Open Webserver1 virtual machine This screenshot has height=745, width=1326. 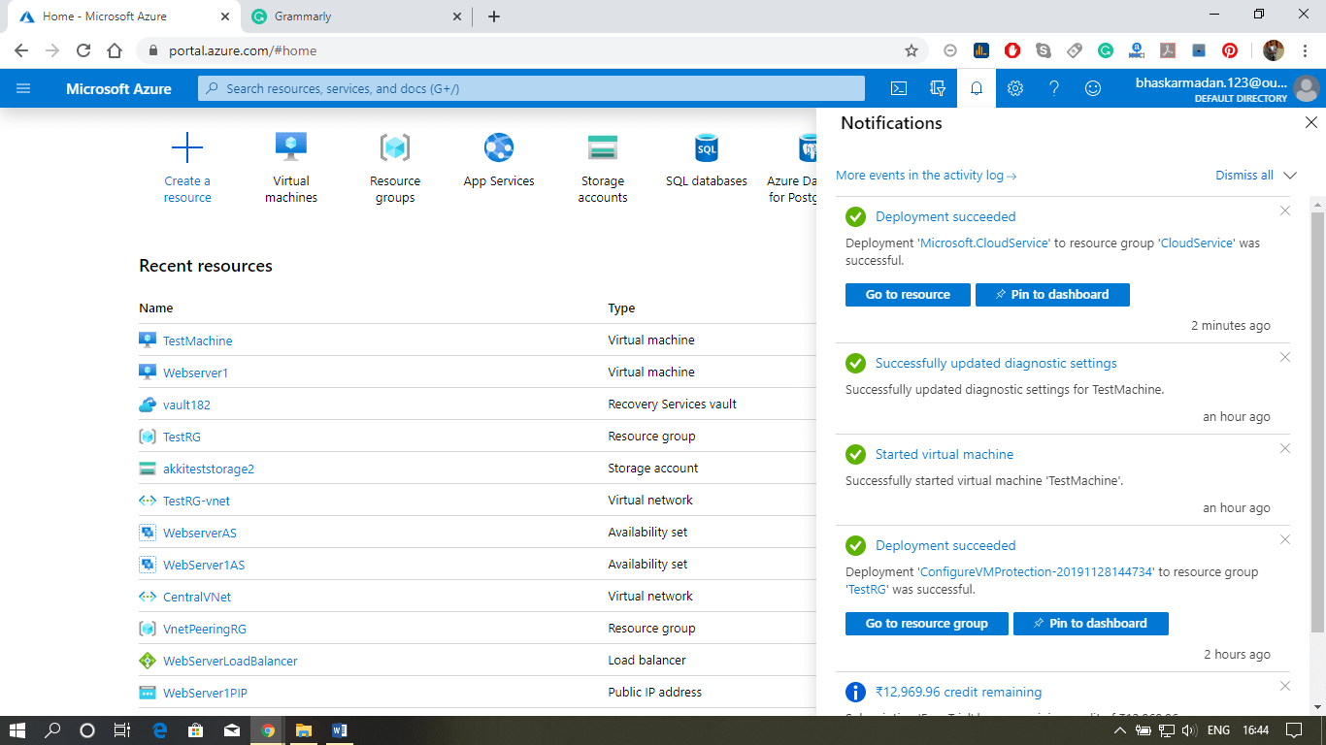[x=195, y=372]
